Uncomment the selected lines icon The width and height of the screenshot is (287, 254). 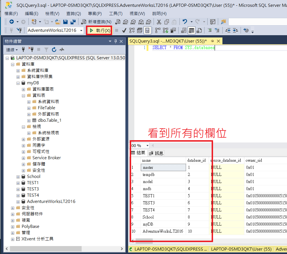point(217,30)
